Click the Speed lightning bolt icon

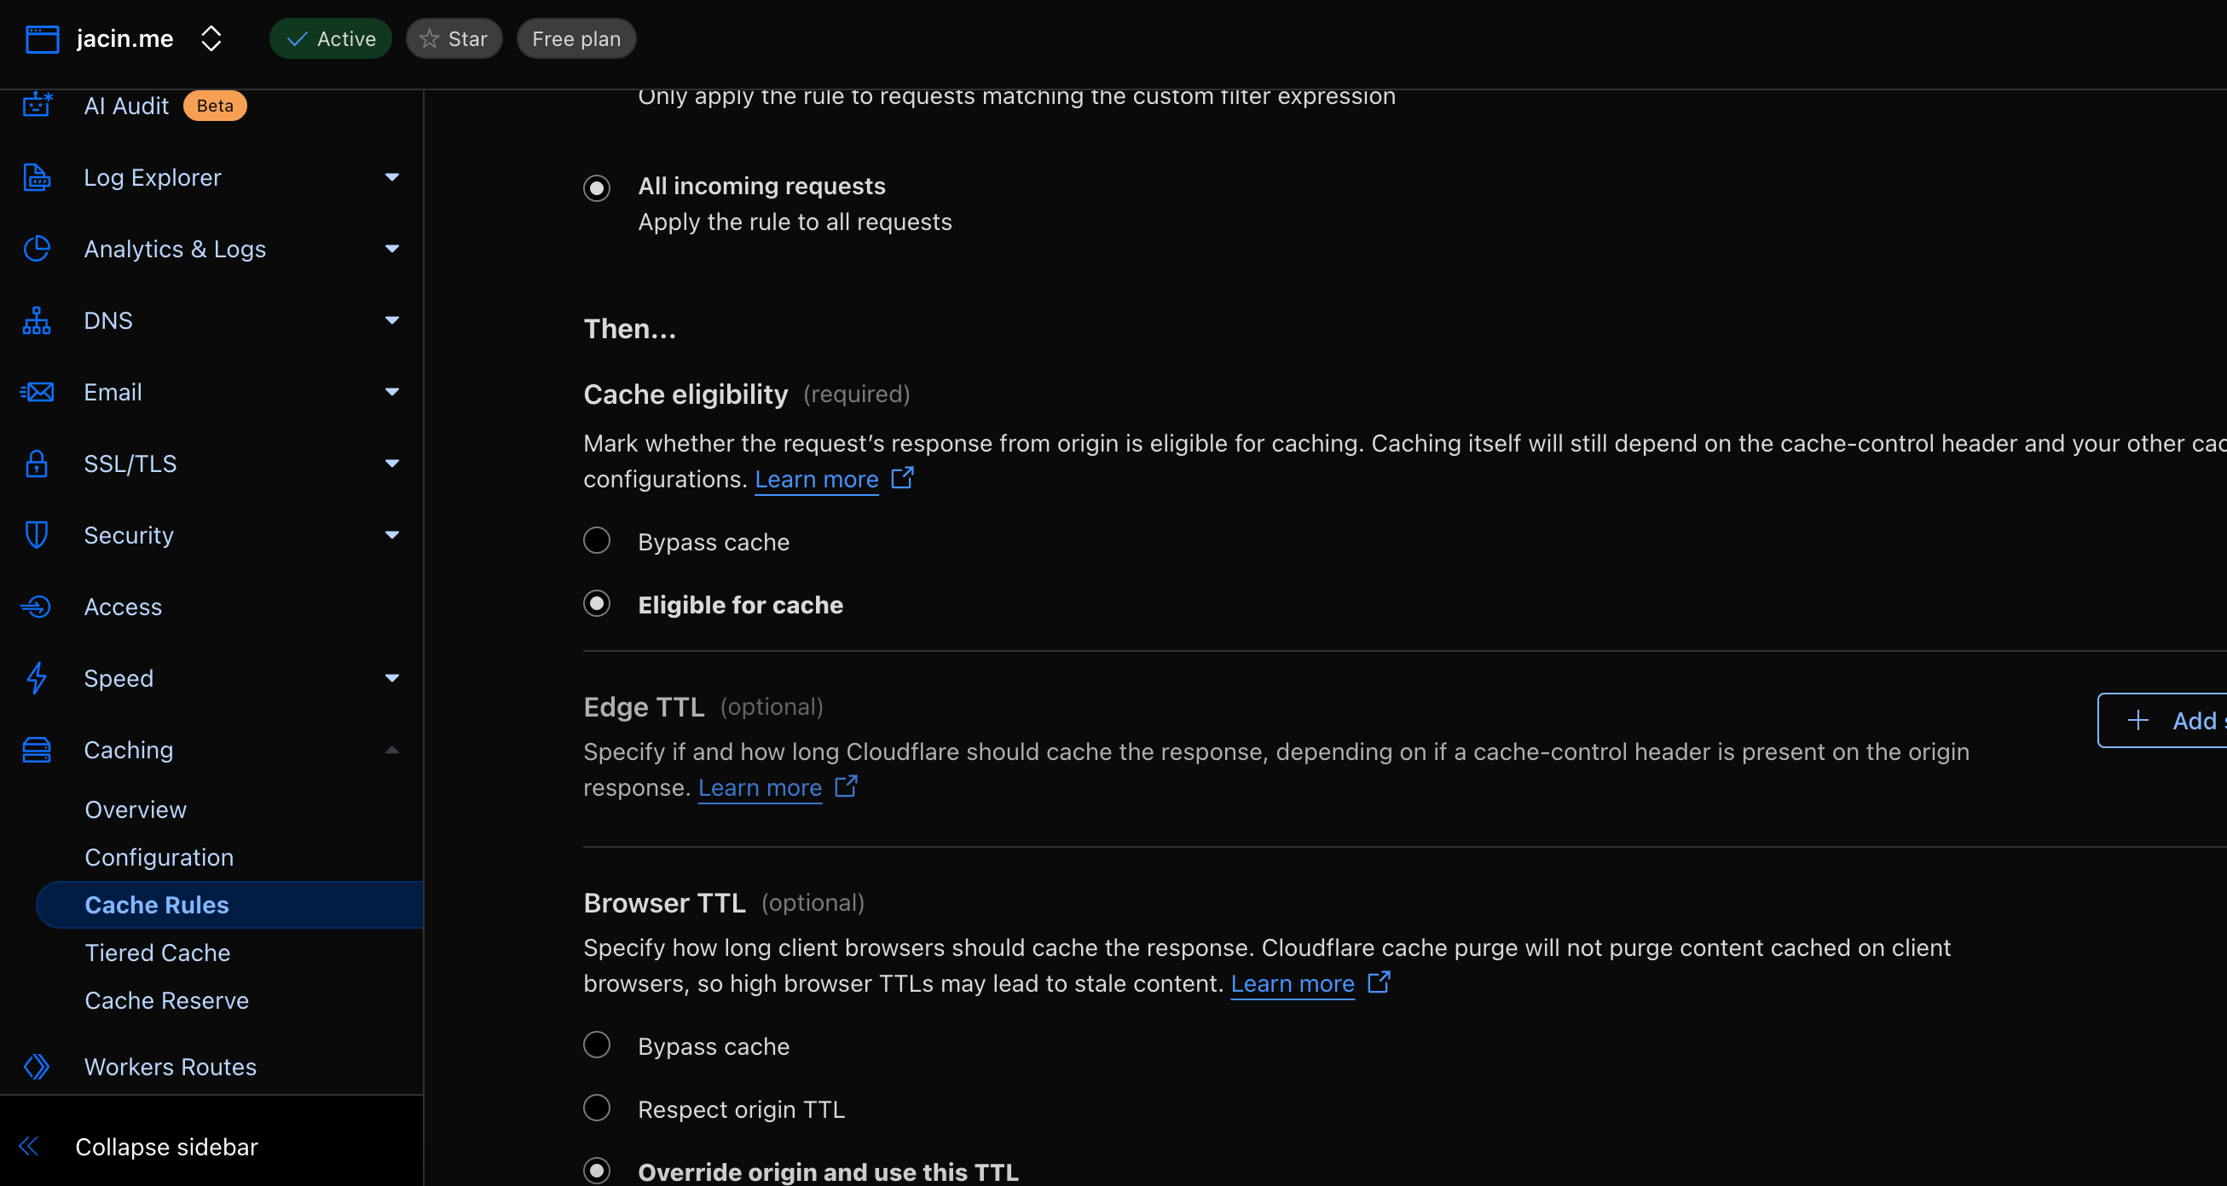[x=37, y=678]
